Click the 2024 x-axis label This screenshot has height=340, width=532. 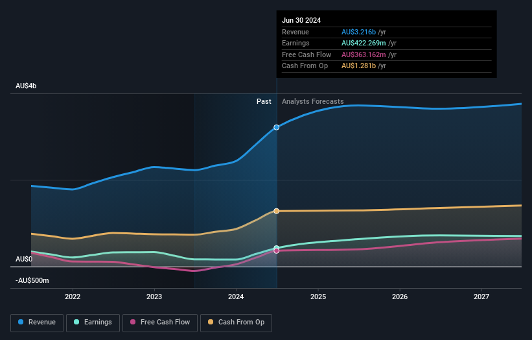click(236, 297)
